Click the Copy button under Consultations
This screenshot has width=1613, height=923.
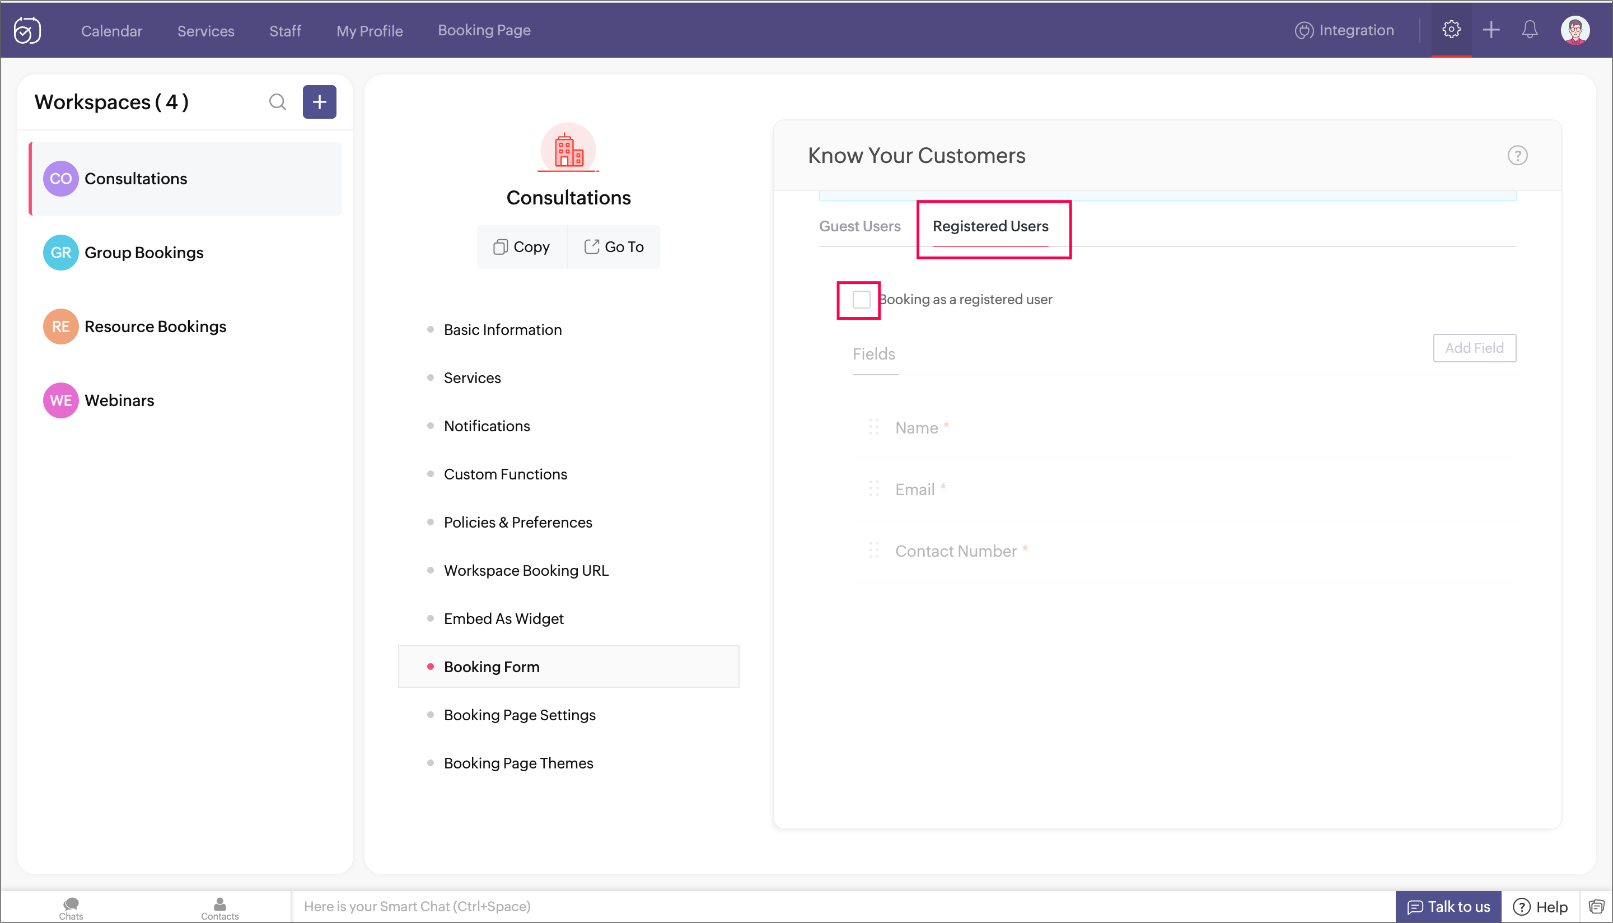point(521,246)
